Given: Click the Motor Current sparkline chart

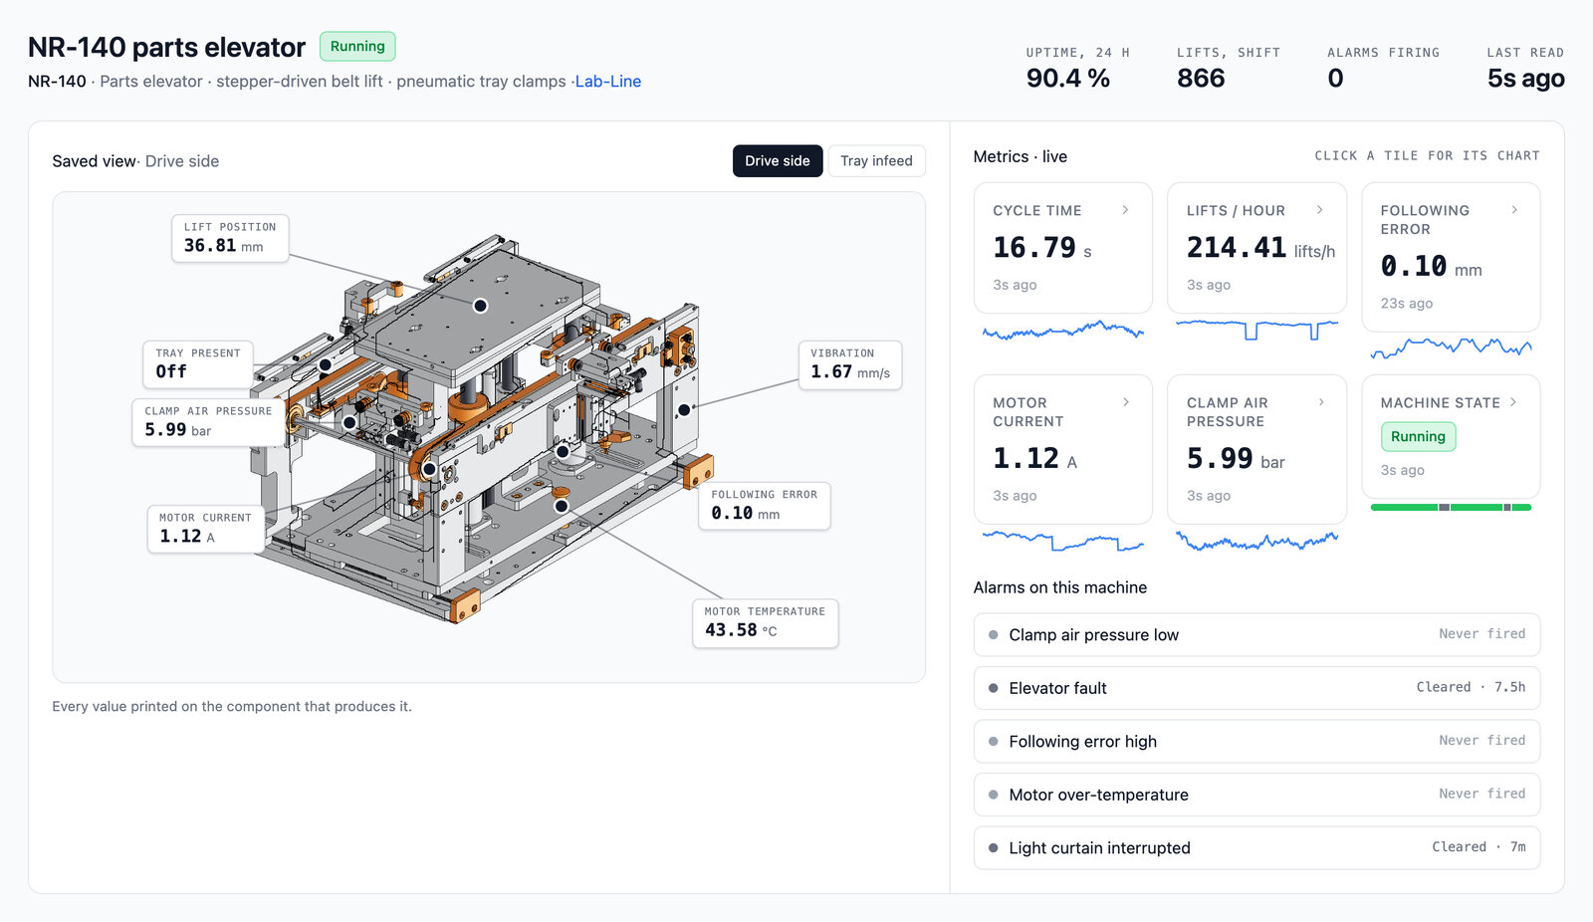Looking at the screenshot, I should pos(1062,542).
